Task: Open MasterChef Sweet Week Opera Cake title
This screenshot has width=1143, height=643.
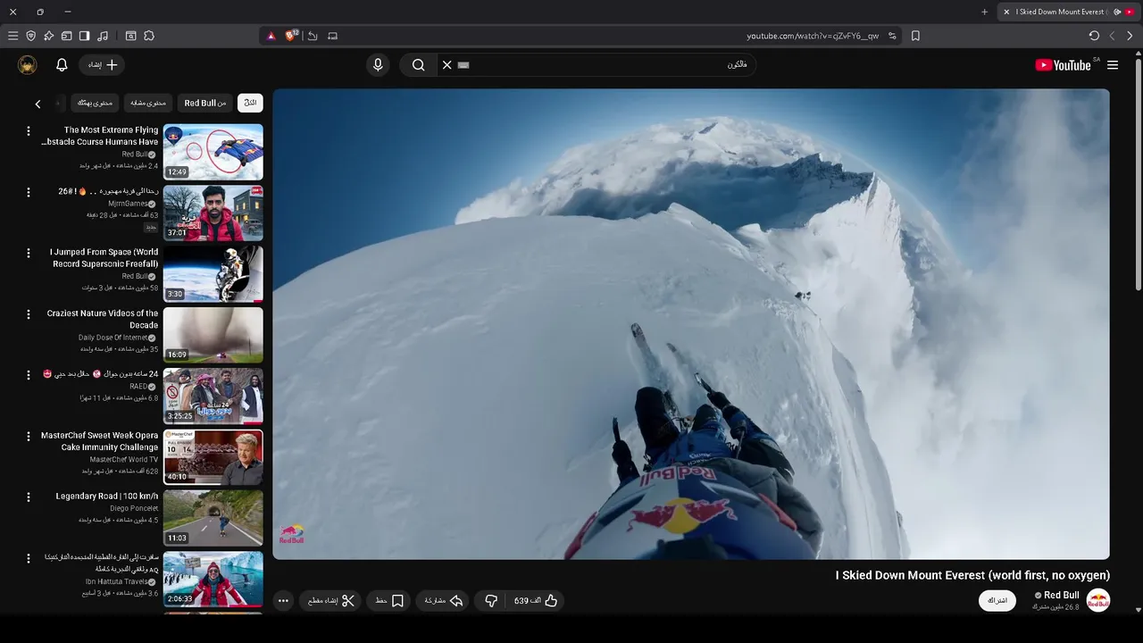Action: (99, 441)
